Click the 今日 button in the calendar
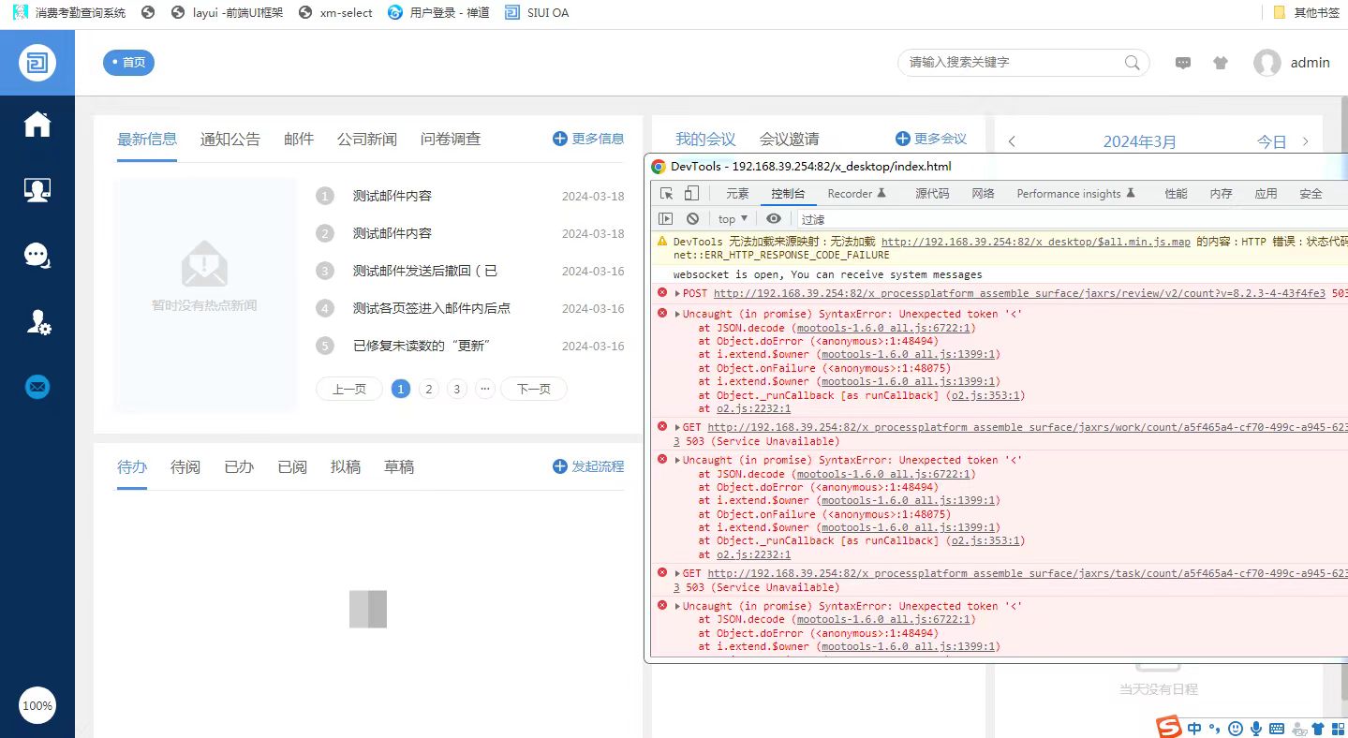Image resolution: width=1348 pixels, height=738 pixels. click(x=1272, y=142)
